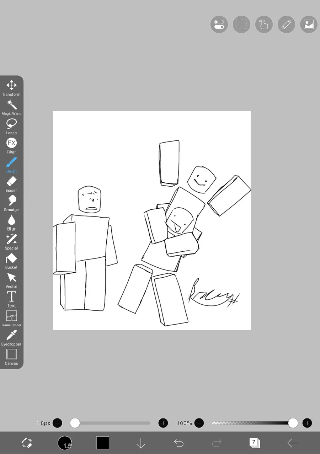
Task: Increase brush thickness with plus button
Action: (x=163, y=423)
